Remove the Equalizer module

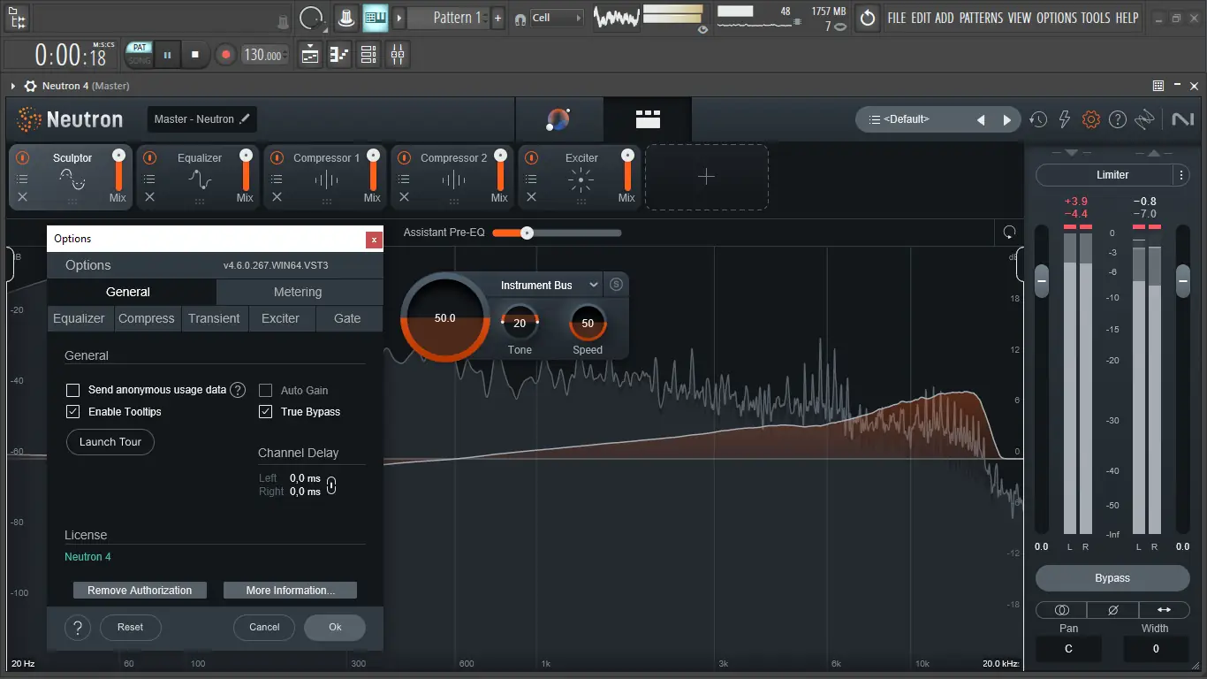pyautogui.click(x=149, y=197)
